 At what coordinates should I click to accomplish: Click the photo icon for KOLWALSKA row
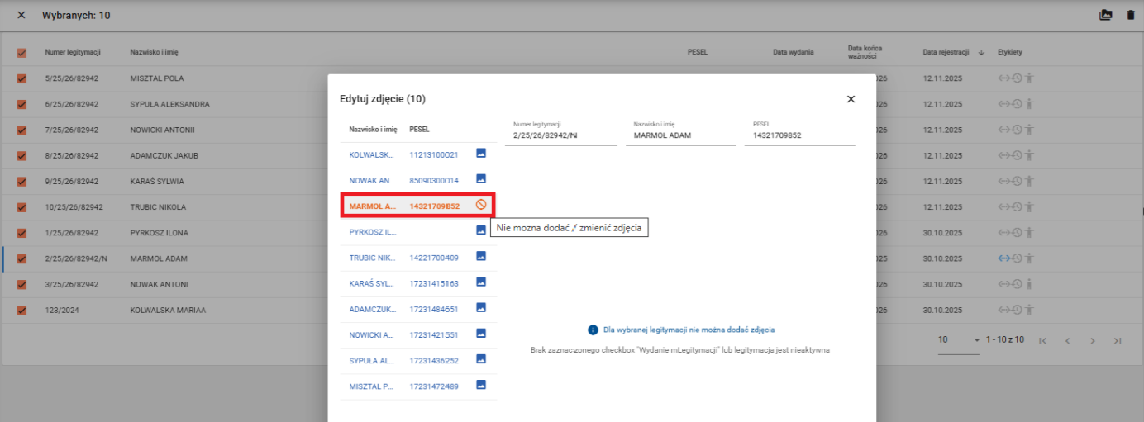(480, 153)
